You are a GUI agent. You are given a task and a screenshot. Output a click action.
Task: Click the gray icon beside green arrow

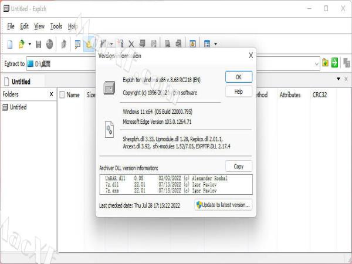347,63
